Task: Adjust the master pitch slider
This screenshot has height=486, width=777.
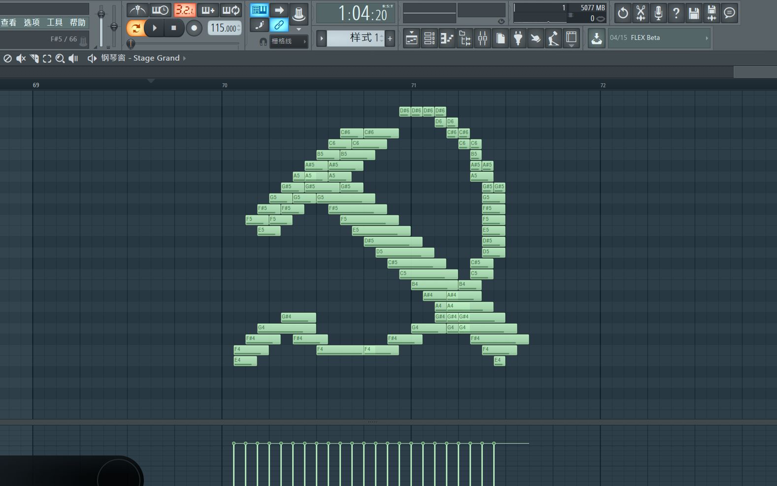Action: click(x=114, y=26)
